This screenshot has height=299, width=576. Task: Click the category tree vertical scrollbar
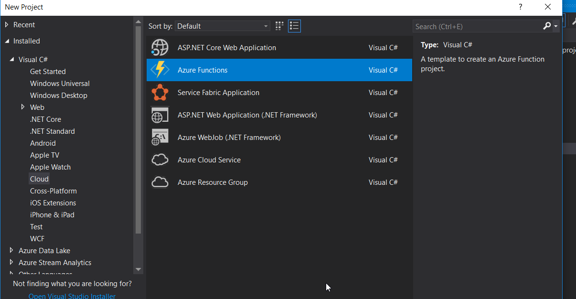(x=139, y=129)
